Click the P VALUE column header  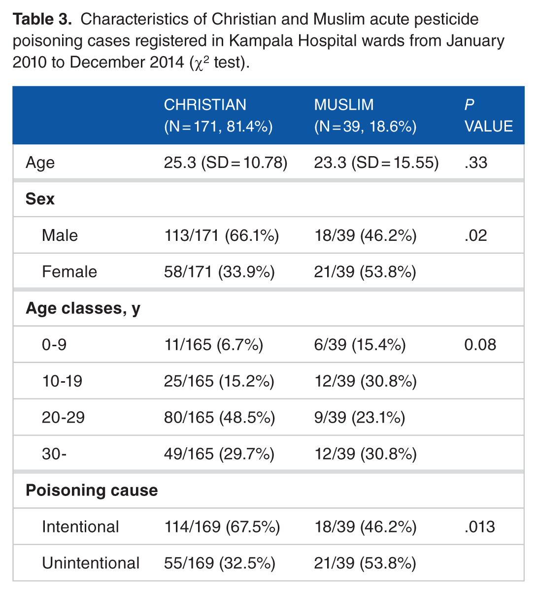[x=488, y=115]
